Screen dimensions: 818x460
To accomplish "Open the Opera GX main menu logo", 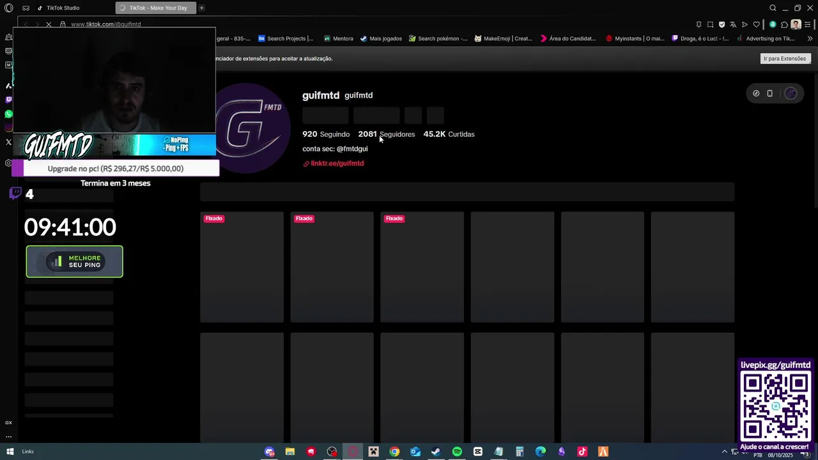I will tap(8, 8).
